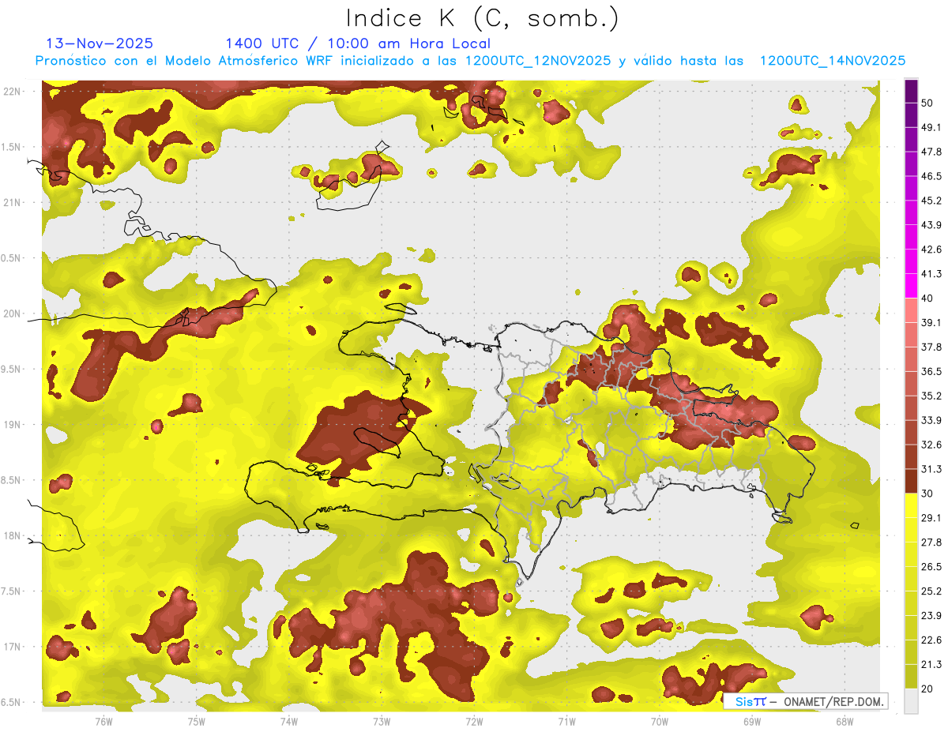Click the '27.8' colorbar label

(931, 542)
